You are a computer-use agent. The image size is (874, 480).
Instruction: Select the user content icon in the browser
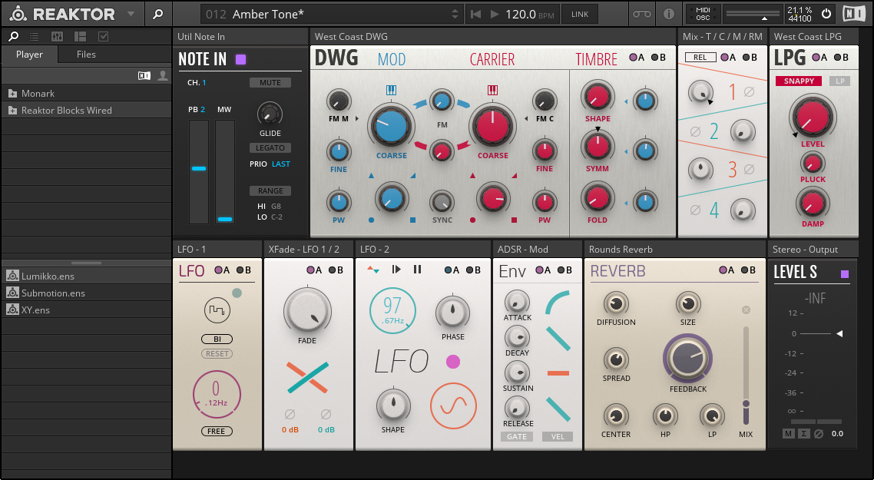(x=163, y=76)
